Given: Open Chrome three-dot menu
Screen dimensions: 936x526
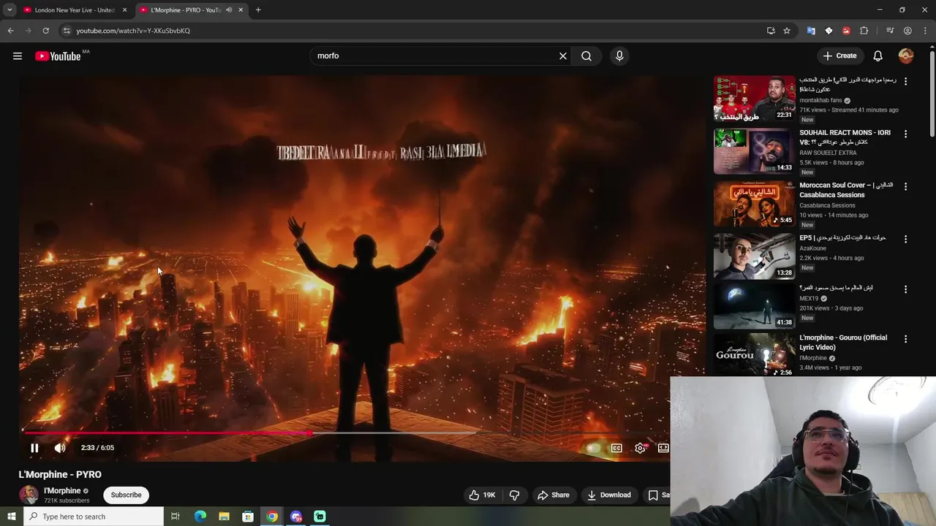Looking at the screenshot, I should click(925, 31).
